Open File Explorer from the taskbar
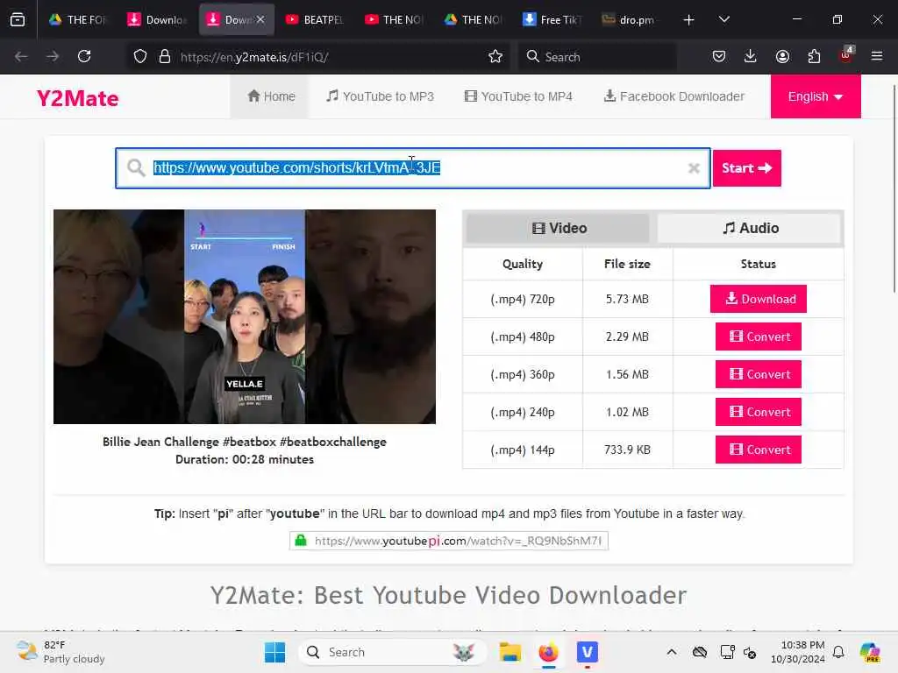Image resolution: width=898 pixels, height=673 pixels. pyautogui.click(x=510, y=652)
